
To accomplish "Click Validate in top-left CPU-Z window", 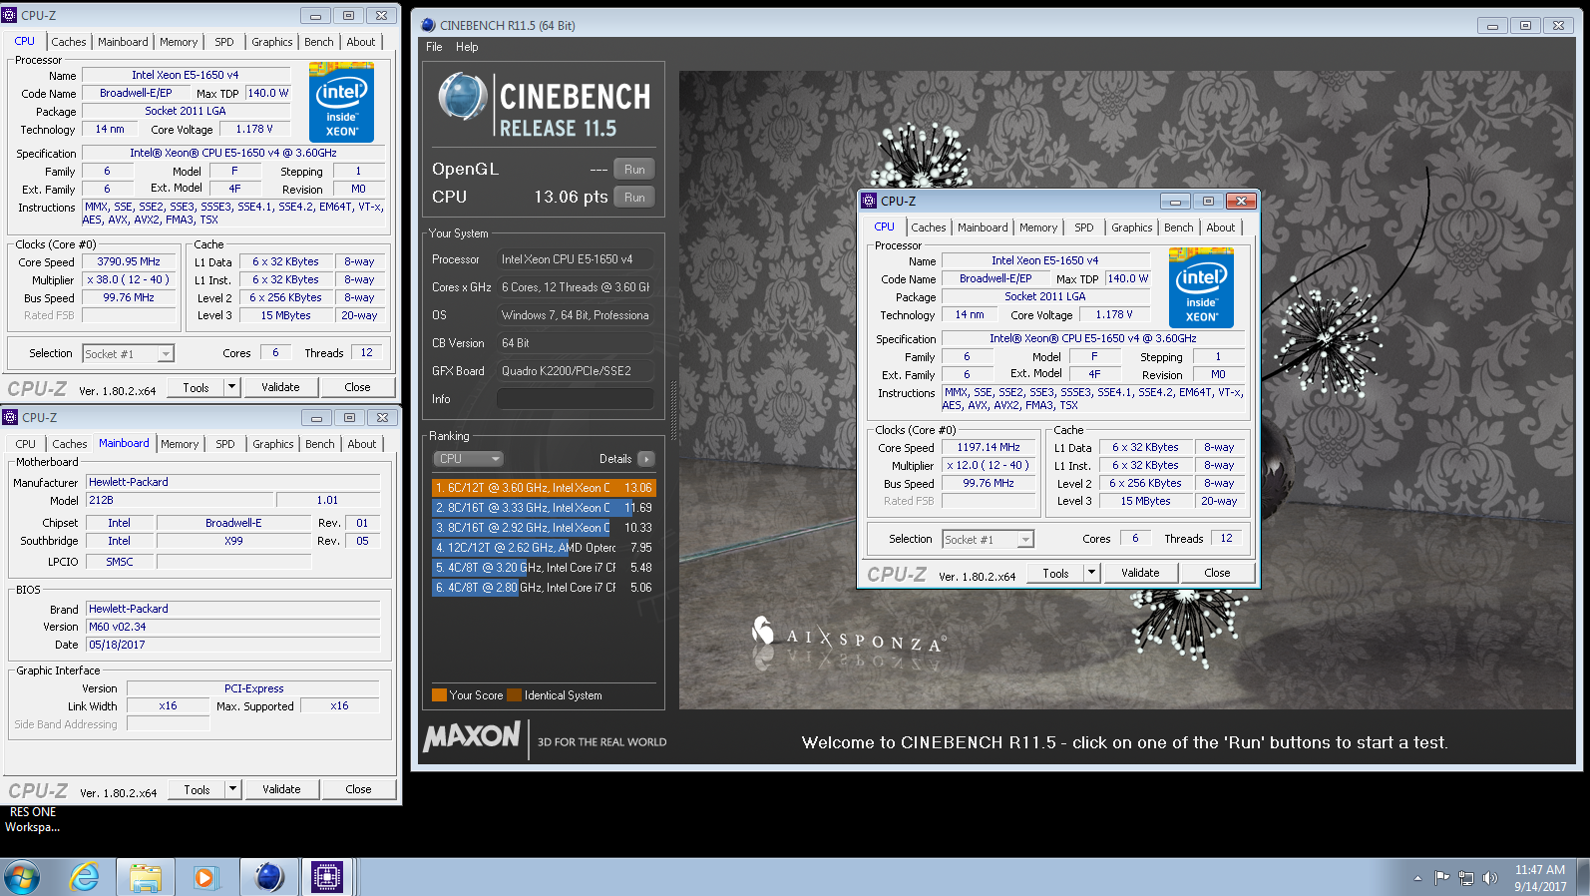I will tap(280, 387).
